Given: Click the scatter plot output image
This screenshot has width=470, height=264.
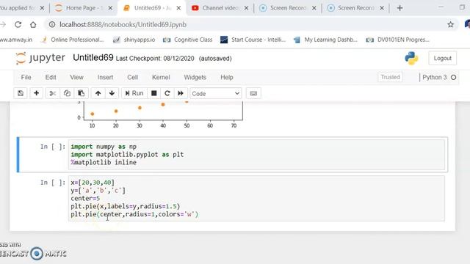Looking at the screenshot, I should click(x=159, y=115).
